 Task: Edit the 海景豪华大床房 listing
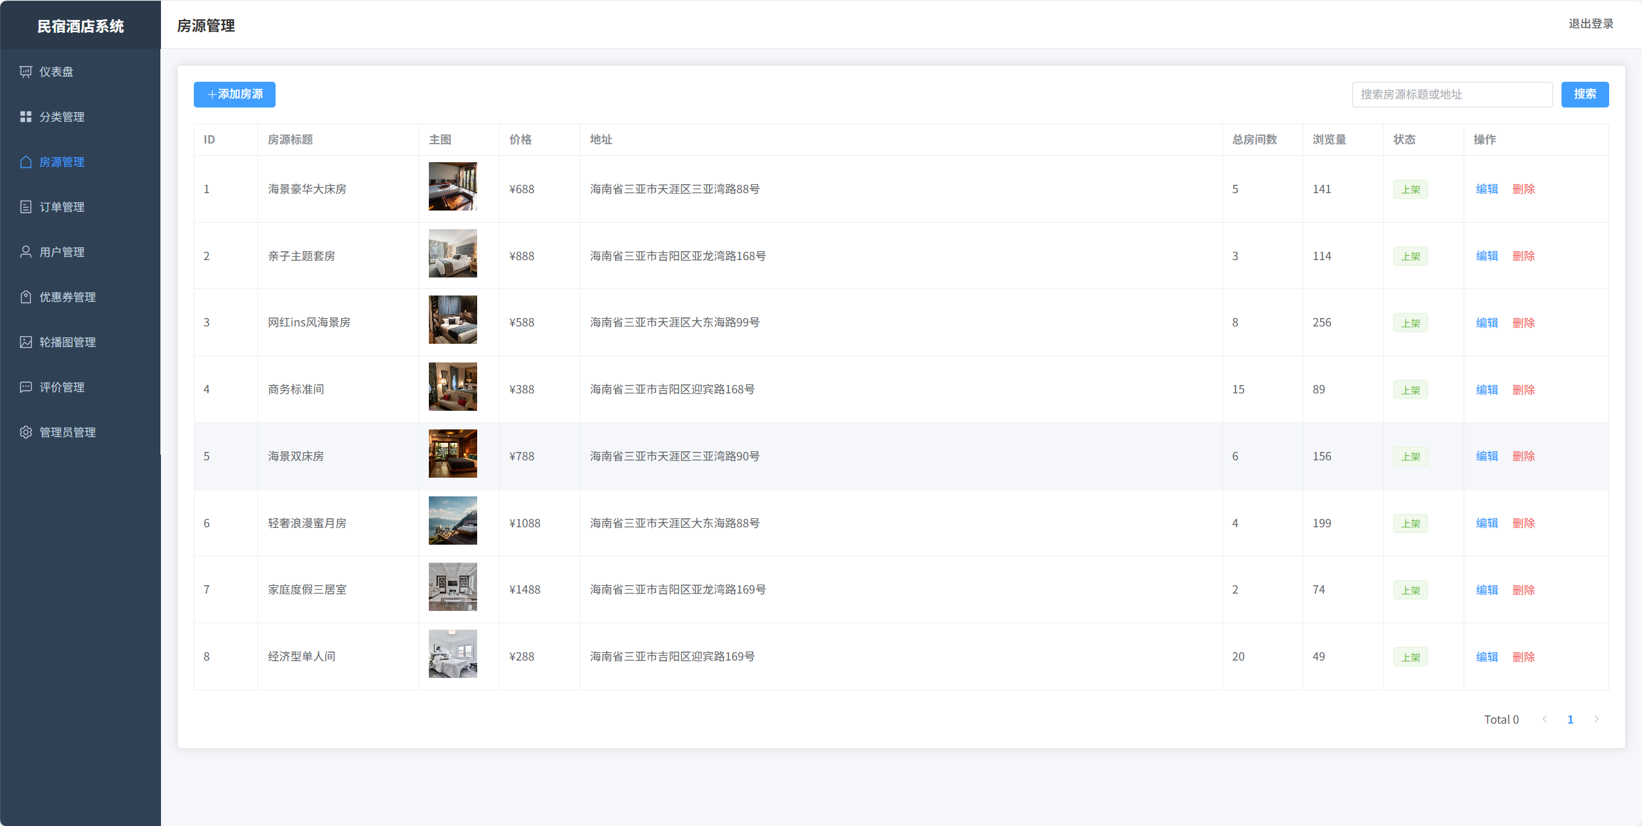pyautogui.click(x=1487, y=189)
